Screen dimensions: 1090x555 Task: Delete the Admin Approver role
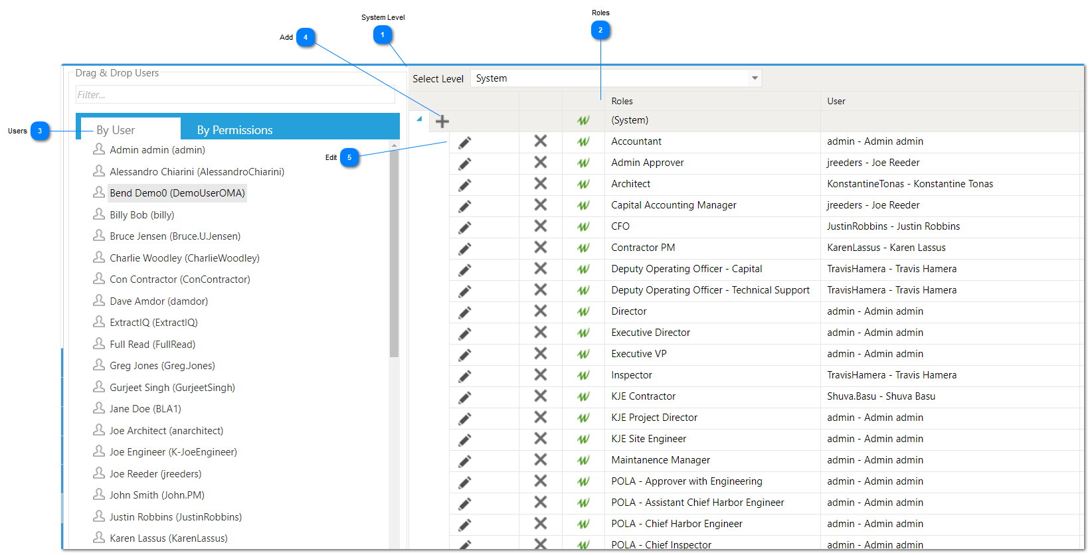point(541,162)
